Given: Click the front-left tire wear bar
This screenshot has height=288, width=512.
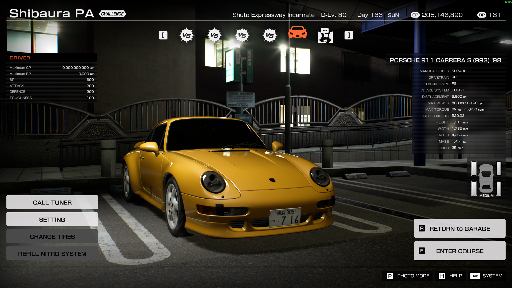Looking at the screenshot, I should [474, 169].
